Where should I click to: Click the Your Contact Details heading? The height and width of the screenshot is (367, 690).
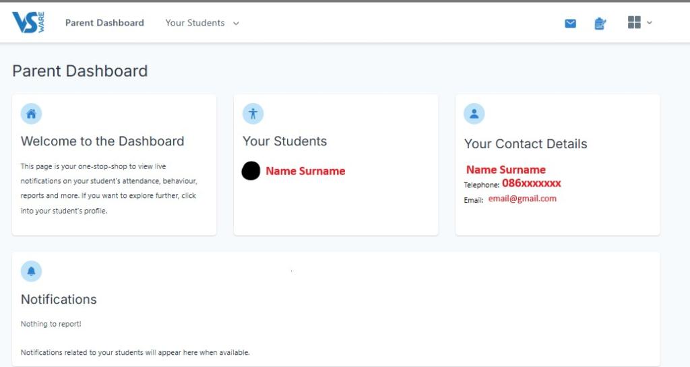(526, 143)
